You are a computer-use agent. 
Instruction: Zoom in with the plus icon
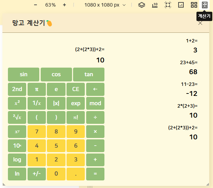pos(64,5)
